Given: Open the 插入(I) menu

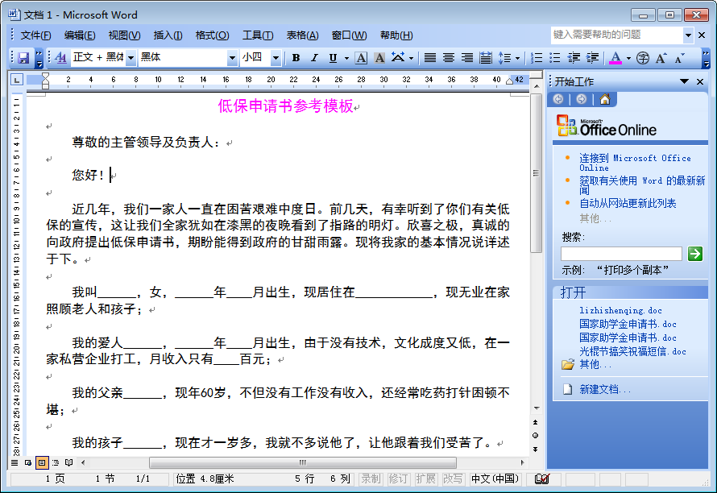Looking at the screenshot, I should [x=168, y=35].
